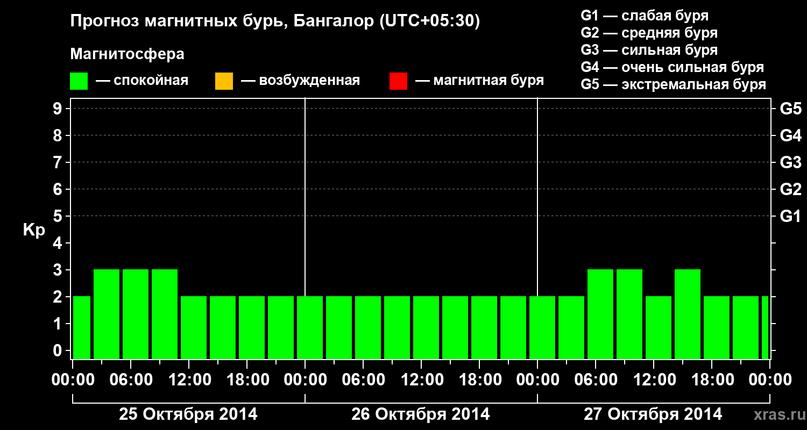The image size is (807, 430).
Task: Click the G2 right axis label
Action: [791, 189]
